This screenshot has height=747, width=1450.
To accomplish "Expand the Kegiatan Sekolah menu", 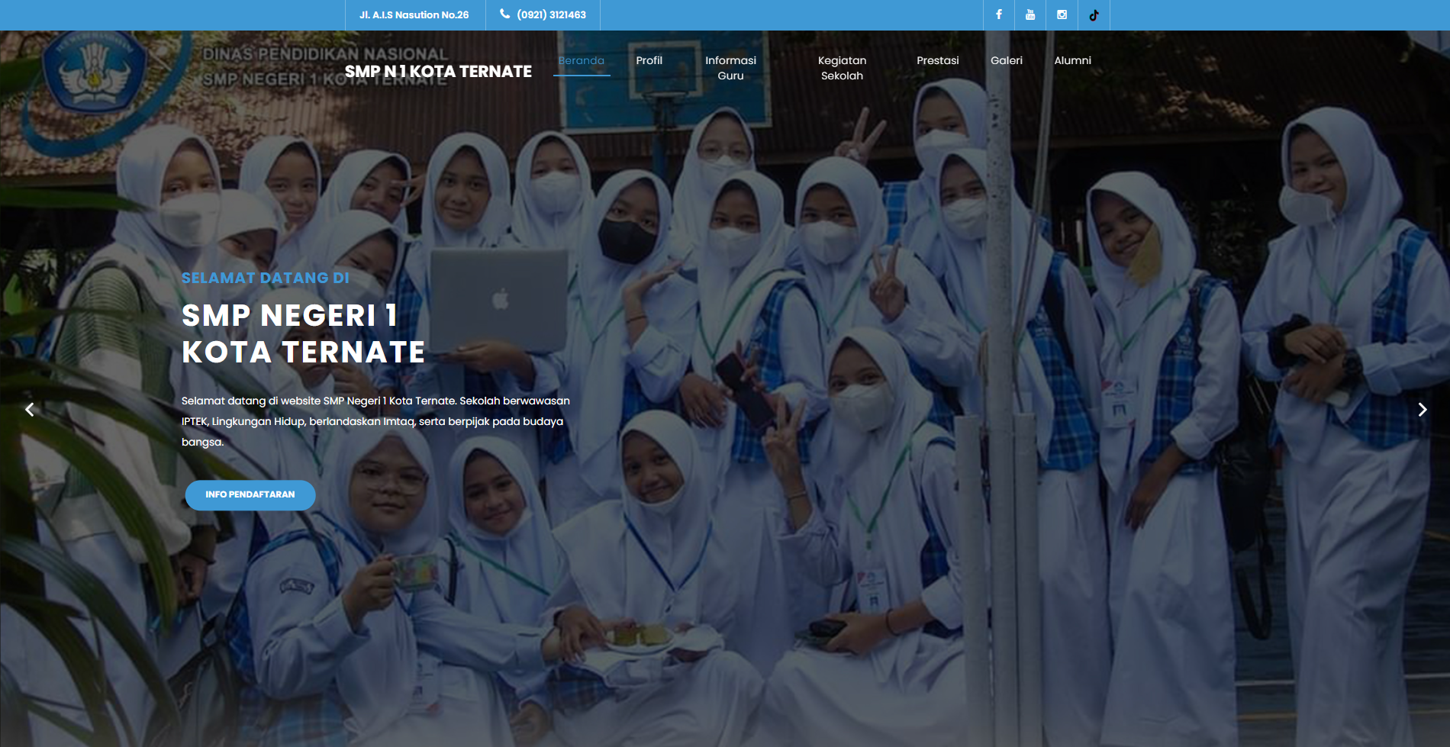I will (x=842, y=68).
